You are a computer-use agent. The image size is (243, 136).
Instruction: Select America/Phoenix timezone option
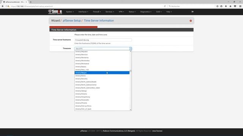click(x=102, y=103)
